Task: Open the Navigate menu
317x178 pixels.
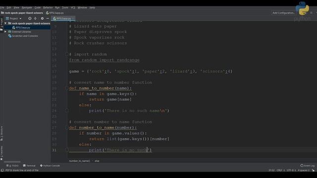Action: tap(27, 7)
